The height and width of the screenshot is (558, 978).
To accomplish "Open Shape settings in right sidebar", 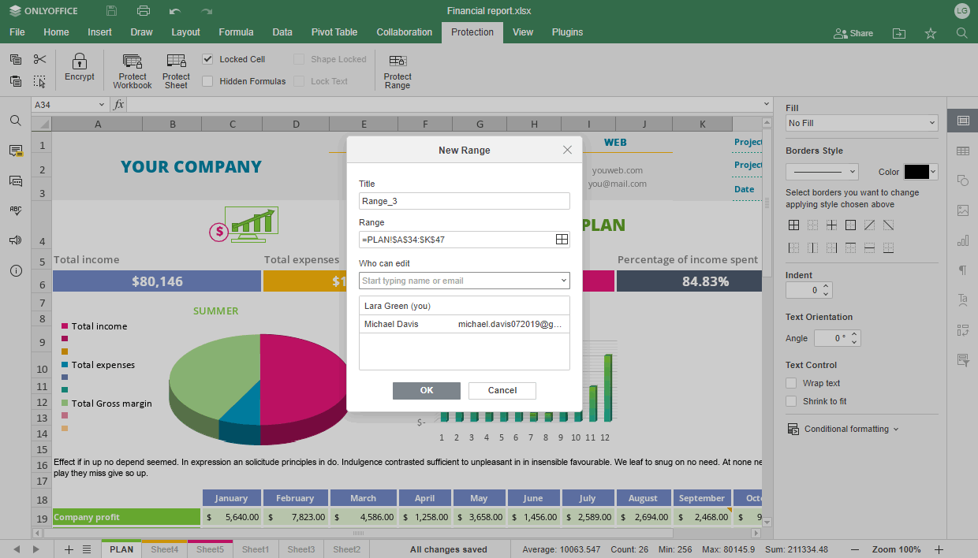I will click(963, 180).
